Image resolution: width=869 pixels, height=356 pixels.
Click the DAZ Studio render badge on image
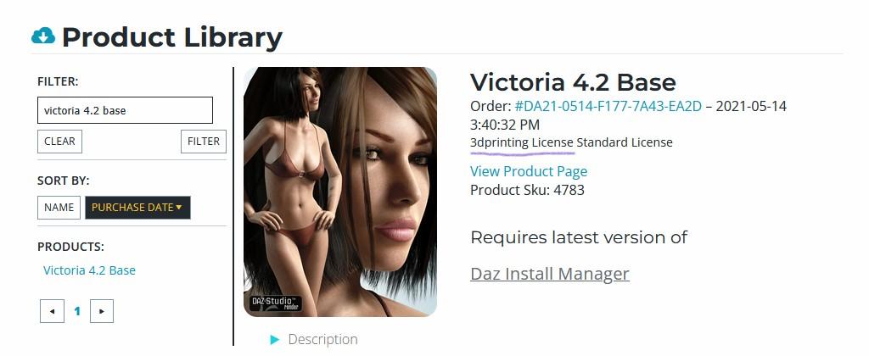pyautogui.click(x=276, y=303)
